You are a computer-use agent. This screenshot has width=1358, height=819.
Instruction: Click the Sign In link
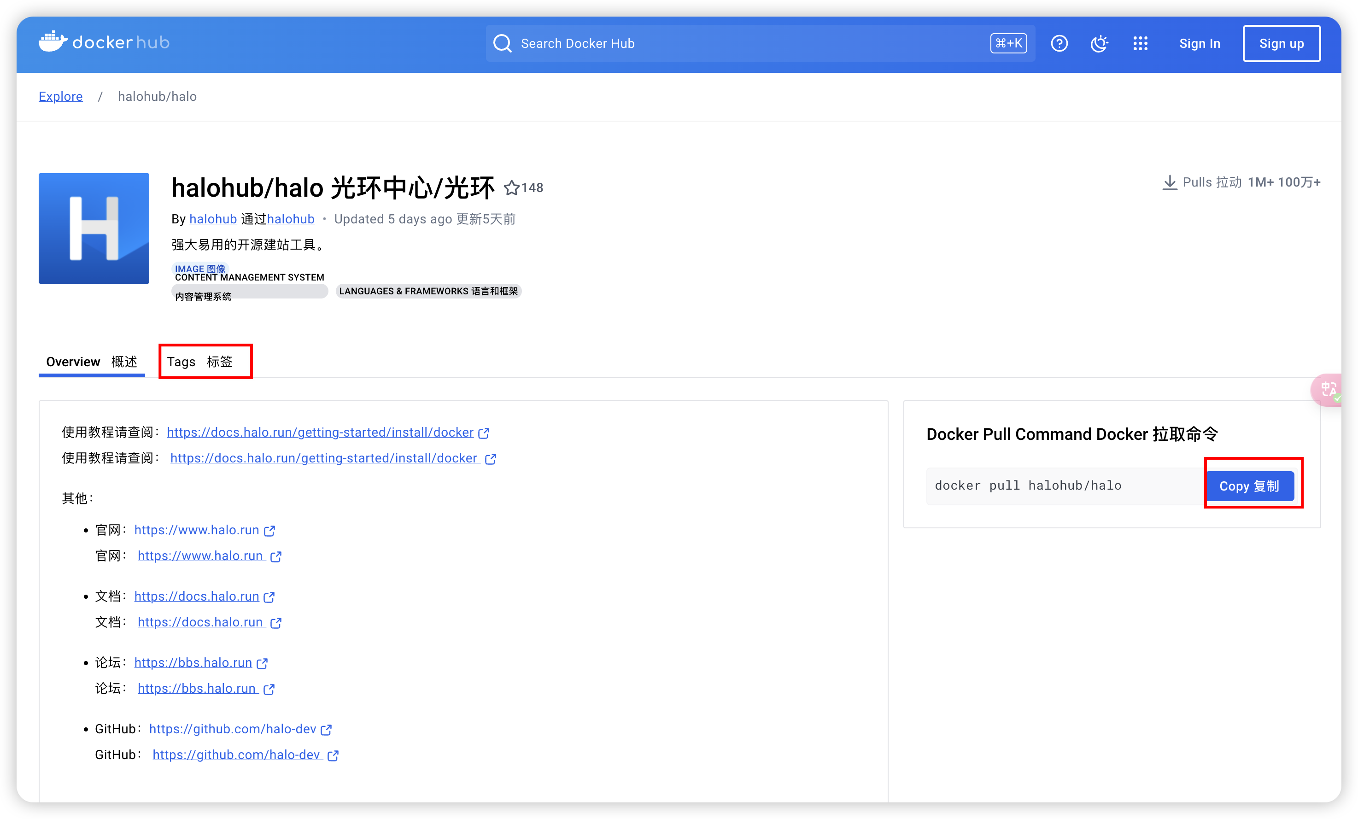(1199, 43)
